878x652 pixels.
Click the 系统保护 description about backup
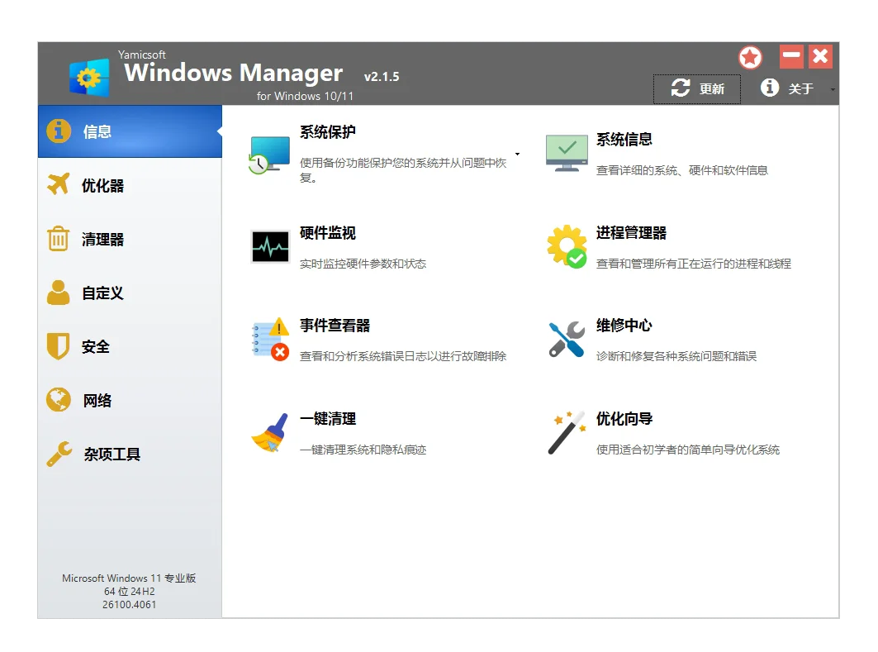(402, 170)
